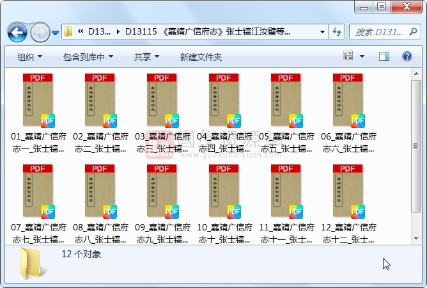The width and height of the screenshot is (427, 288).
Task: Close the Explorer window
Action: coord(407,7)
